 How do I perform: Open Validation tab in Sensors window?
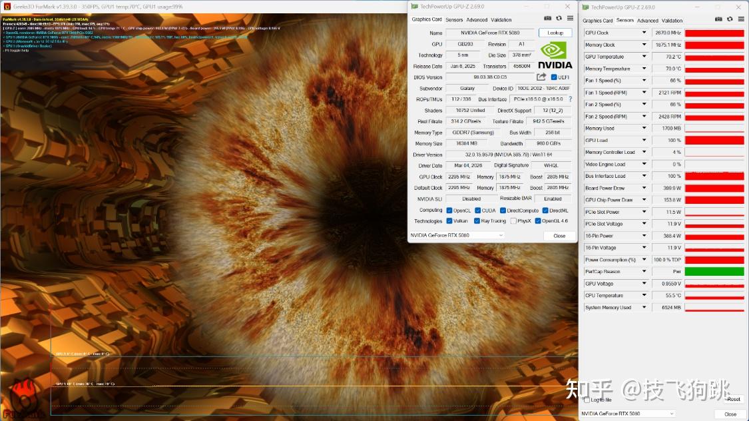[x=672, y=21]
